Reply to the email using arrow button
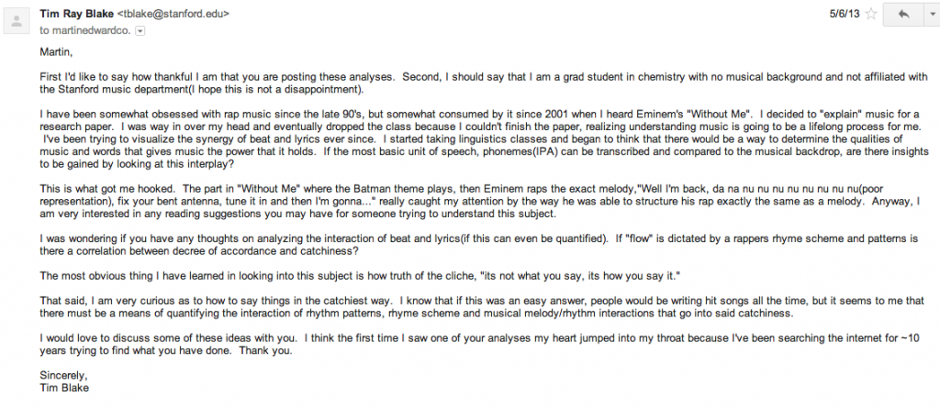This screenshot has height=408, width=940. click(904, 15)
